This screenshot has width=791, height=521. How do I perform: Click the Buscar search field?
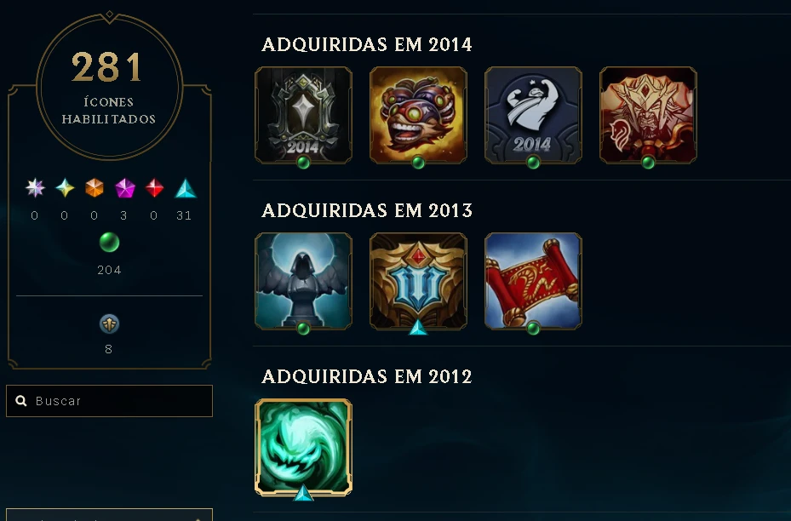point(110,401)
